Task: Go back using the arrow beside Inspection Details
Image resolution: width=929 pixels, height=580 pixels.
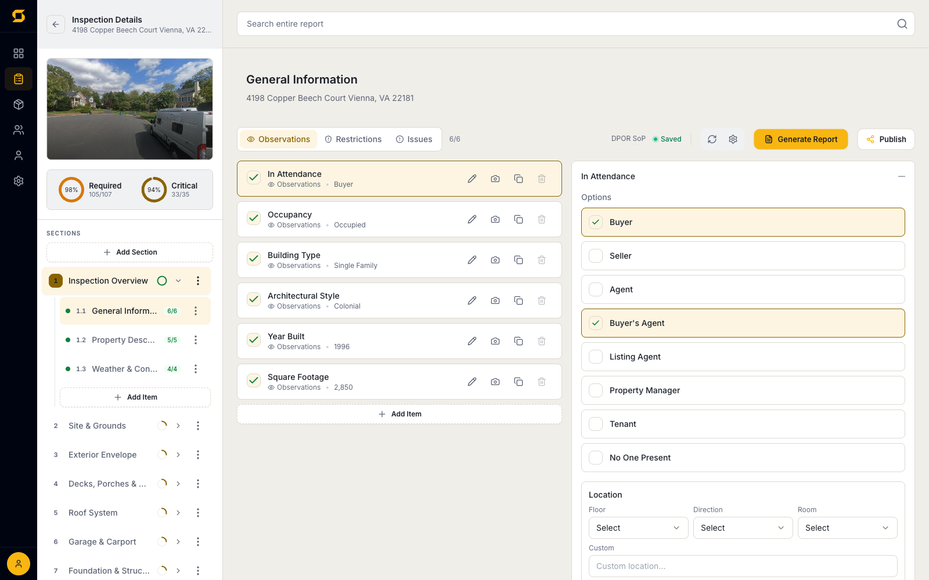Action: pos(56,24)
